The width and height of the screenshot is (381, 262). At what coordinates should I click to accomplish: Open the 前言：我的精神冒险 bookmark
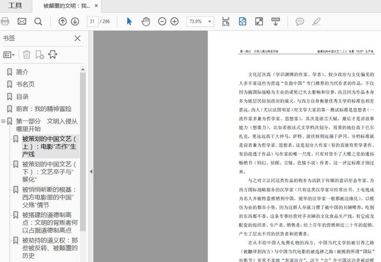pos(44,108)
